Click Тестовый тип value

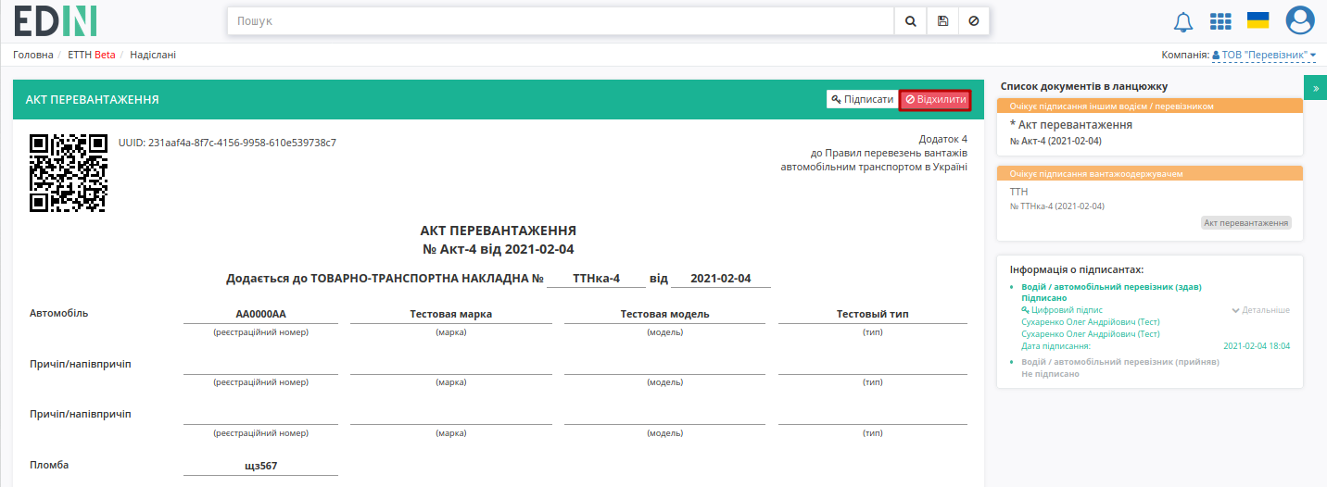872,314
